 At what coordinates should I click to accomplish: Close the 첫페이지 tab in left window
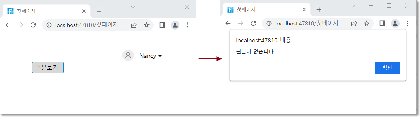point(84,11)
